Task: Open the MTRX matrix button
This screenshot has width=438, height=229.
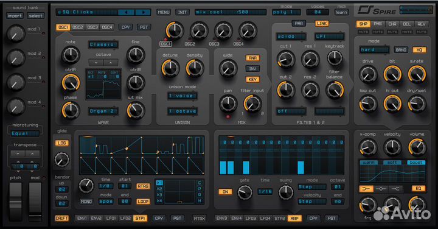Action: [x=199, y=218]
